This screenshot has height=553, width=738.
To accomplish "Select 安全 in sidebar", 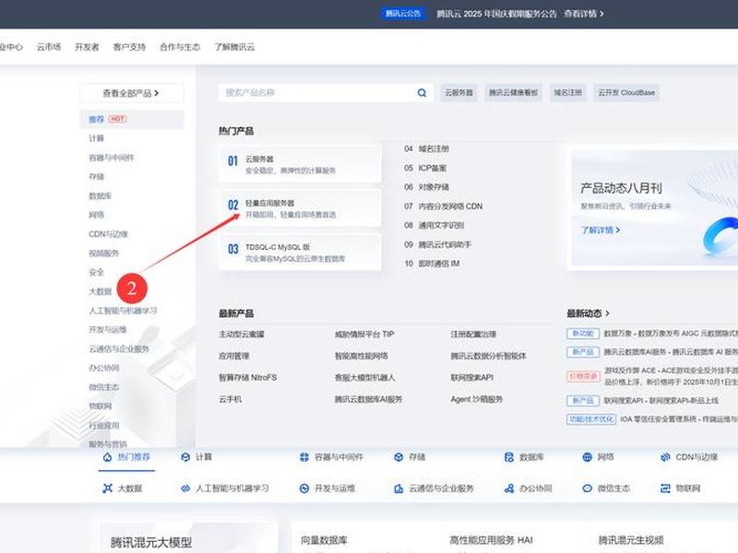I will coord(97,272).
